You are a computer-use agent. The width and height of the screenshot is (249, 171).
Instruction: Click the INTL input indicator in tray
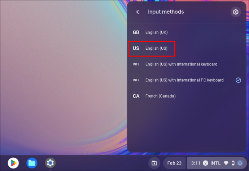[x=215, y=163]
